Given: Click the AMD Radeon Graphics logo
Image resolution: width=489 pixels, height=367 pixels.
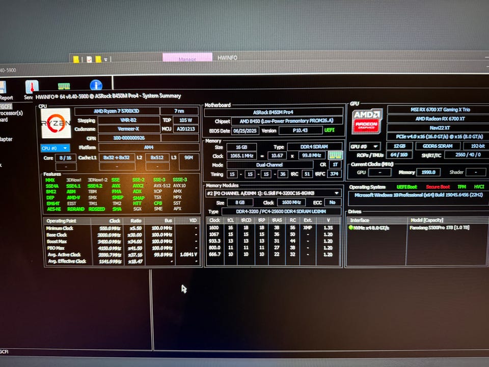Looking at the screenshot, I should click(x=367, y=121).
